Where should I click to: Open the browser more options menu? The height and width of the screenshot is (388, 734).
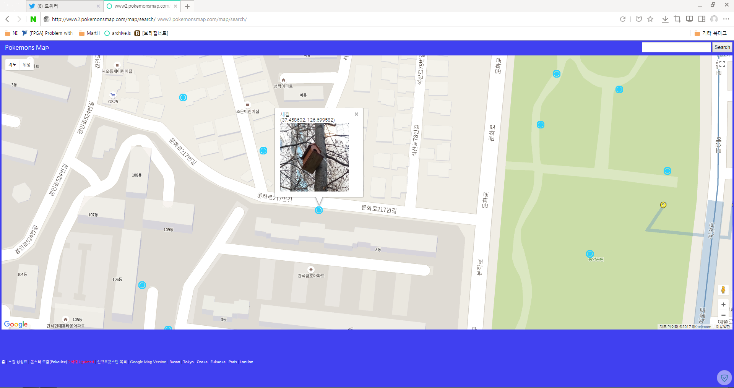tap(726, 19)
